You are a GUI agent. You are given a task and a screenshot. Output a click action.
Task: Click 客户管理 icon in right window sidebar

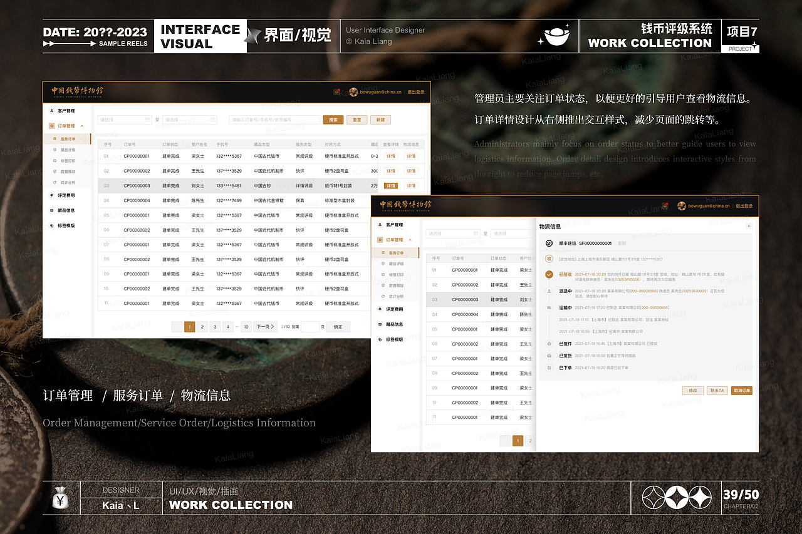click(380, 224)
